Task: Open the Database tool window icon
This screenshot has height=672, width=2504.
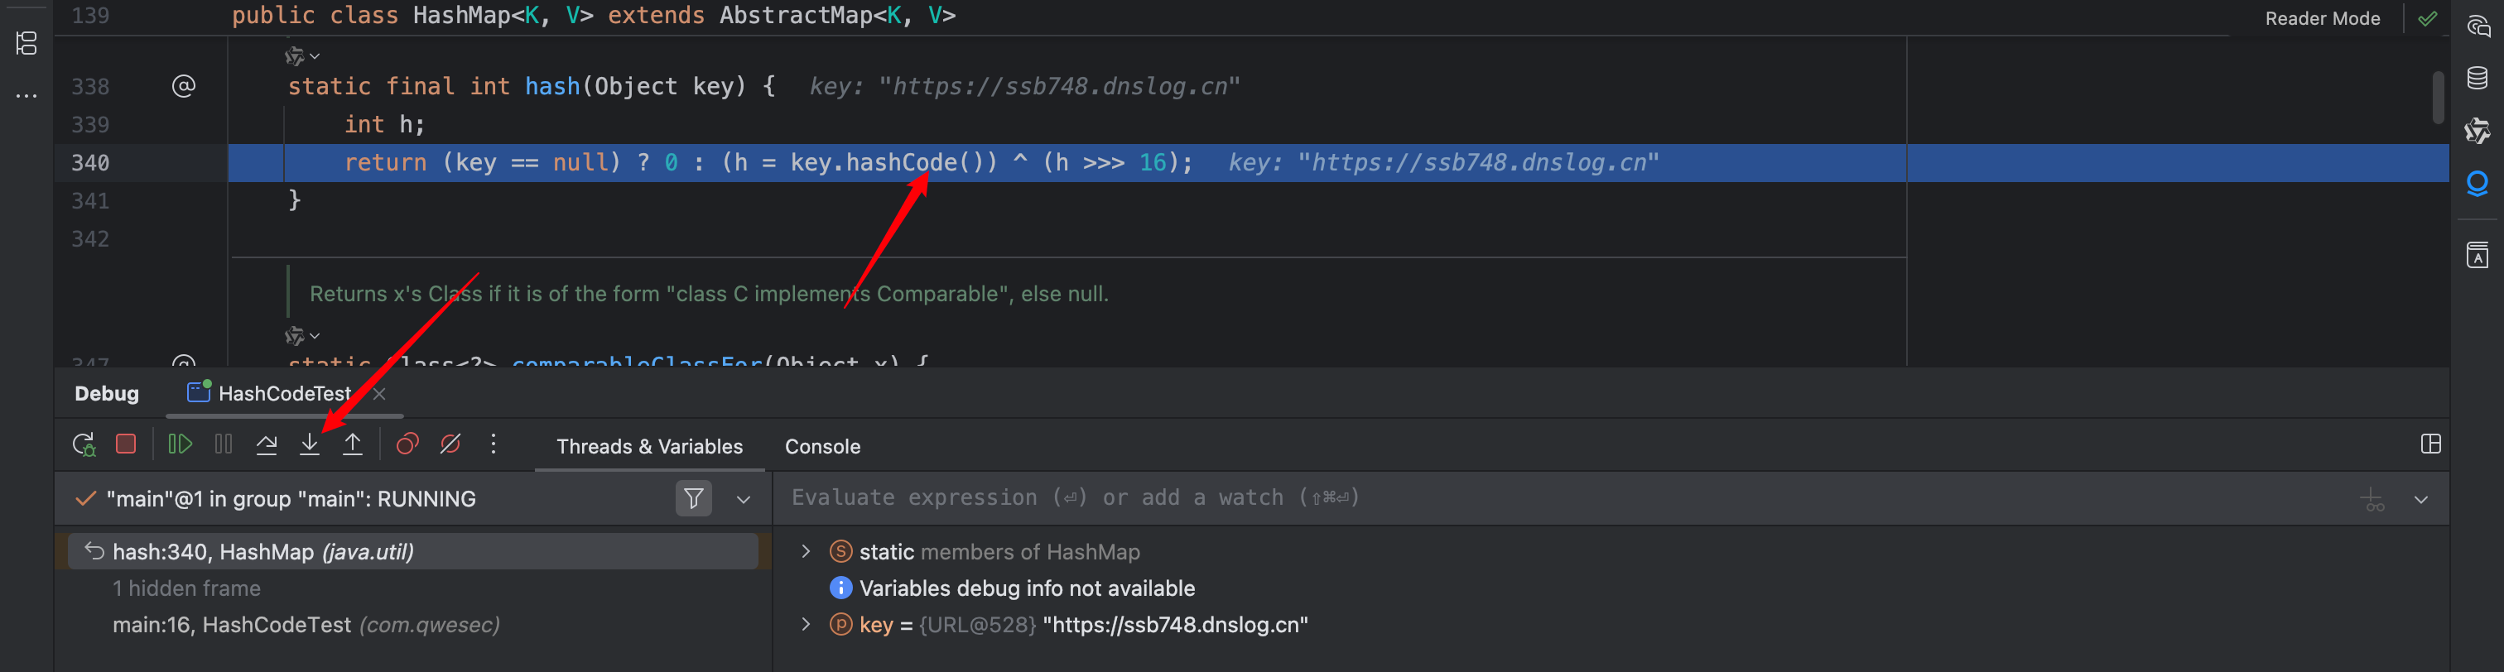Action: coord(2477,79)
